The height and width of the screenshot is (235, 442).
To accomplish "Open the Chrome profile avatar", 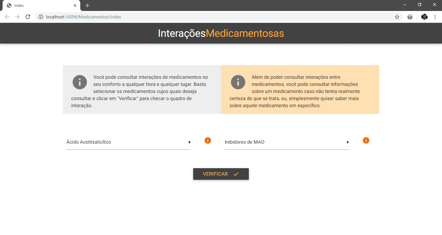I will pos(425,17).
